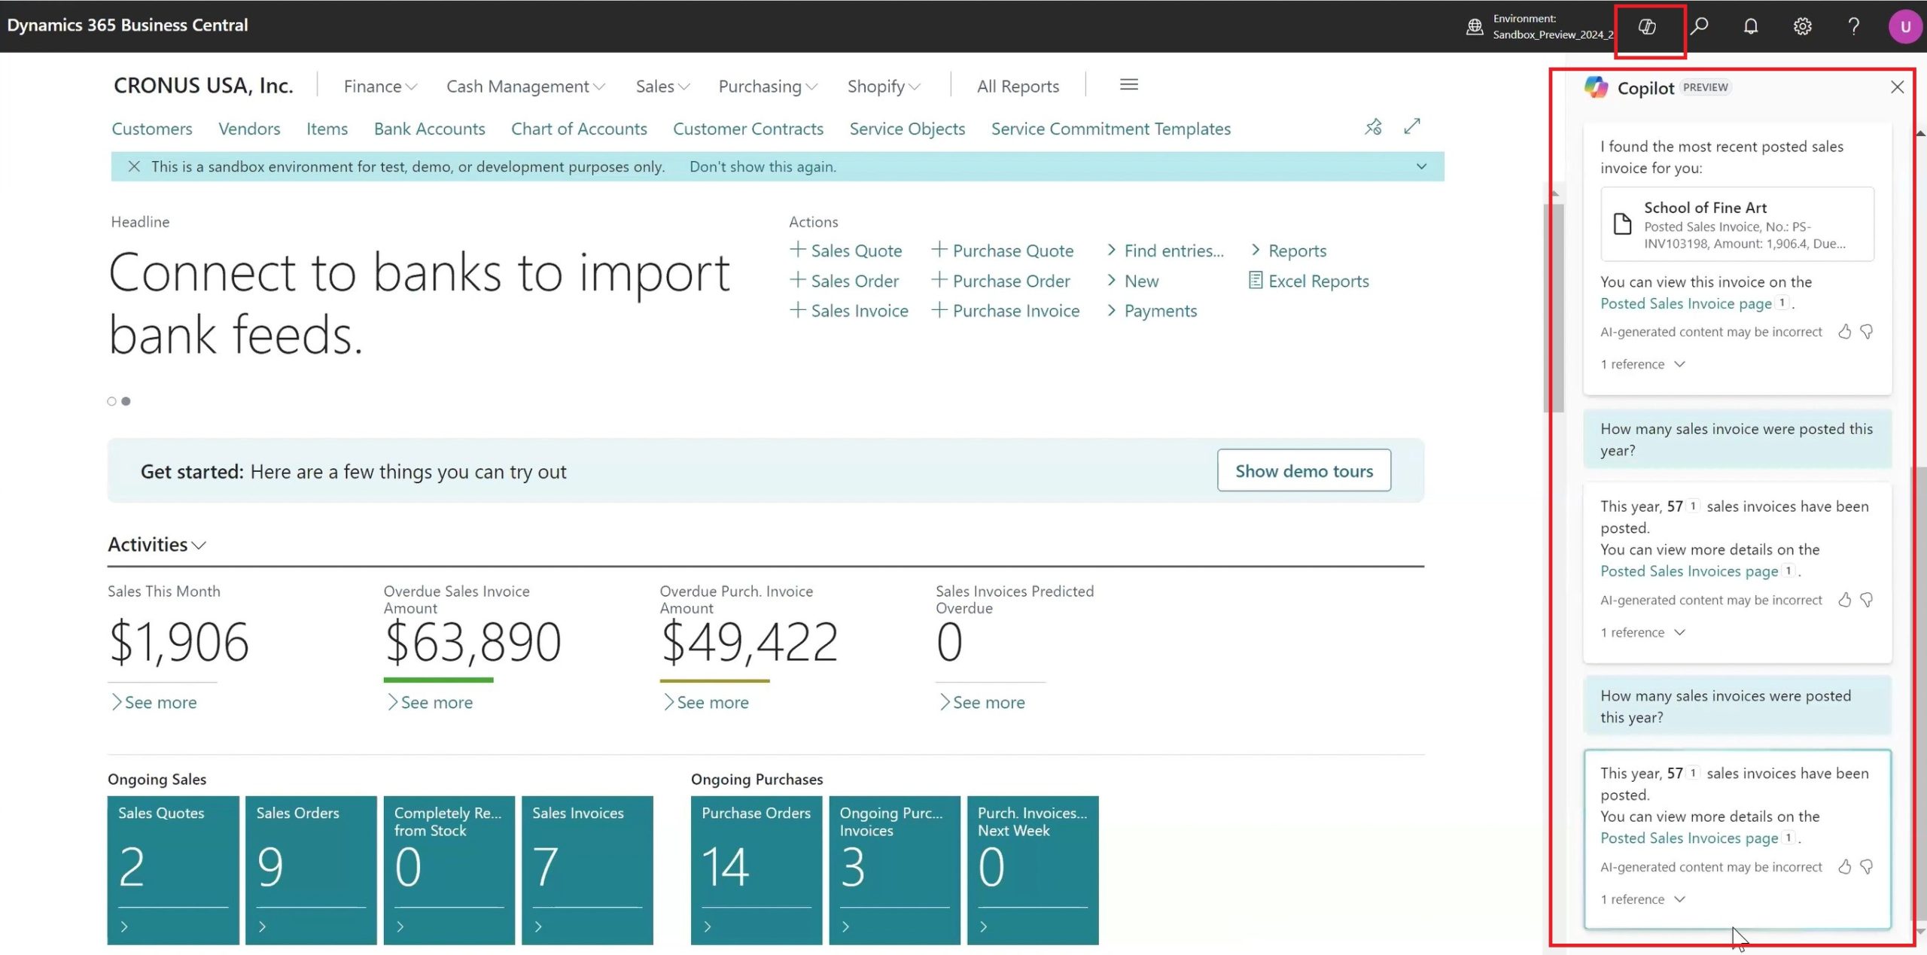Click the Copilot pane vertical scrollbar
1927x955 pixels.
[x=1920, y=692]
